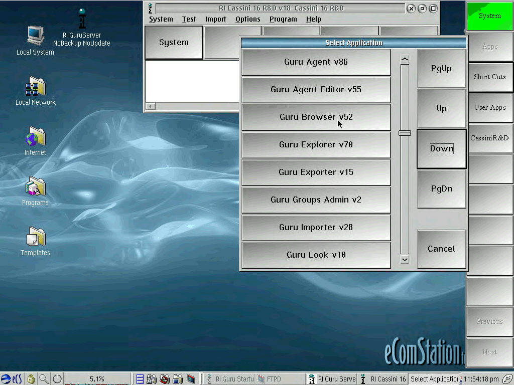Open the Local Network folder icon

coord(36,91)
